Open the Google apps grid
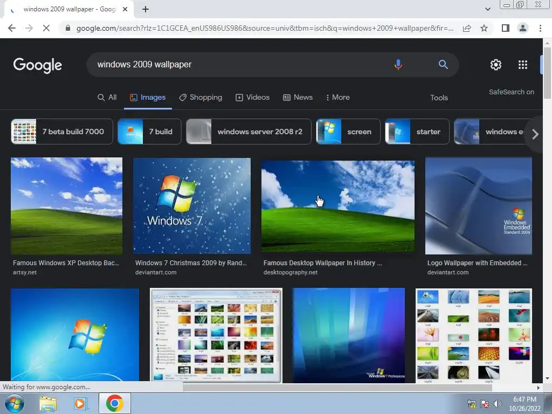This screenshot has height=414, width=552. click(x=523, y=65)
